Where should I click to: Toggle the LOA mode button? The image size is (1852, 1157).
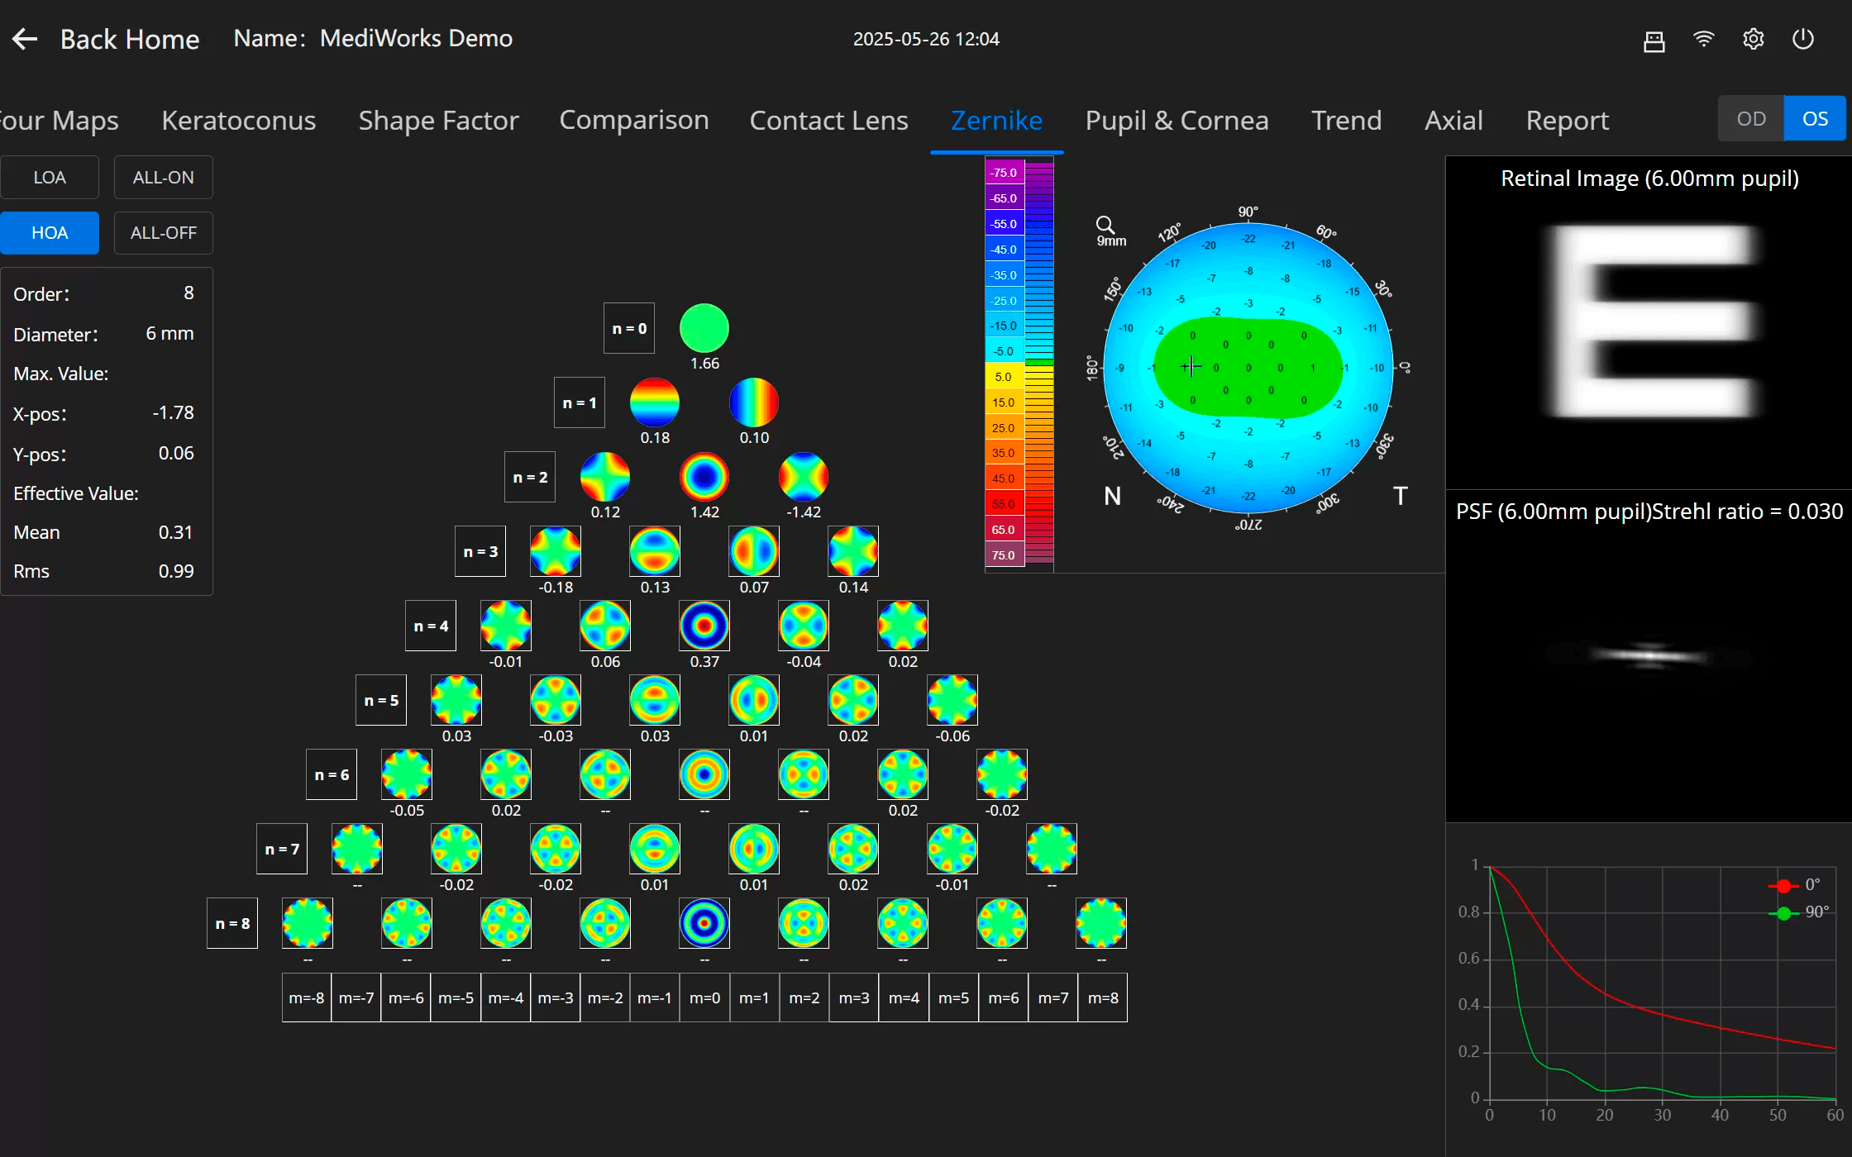coord(50,178)
